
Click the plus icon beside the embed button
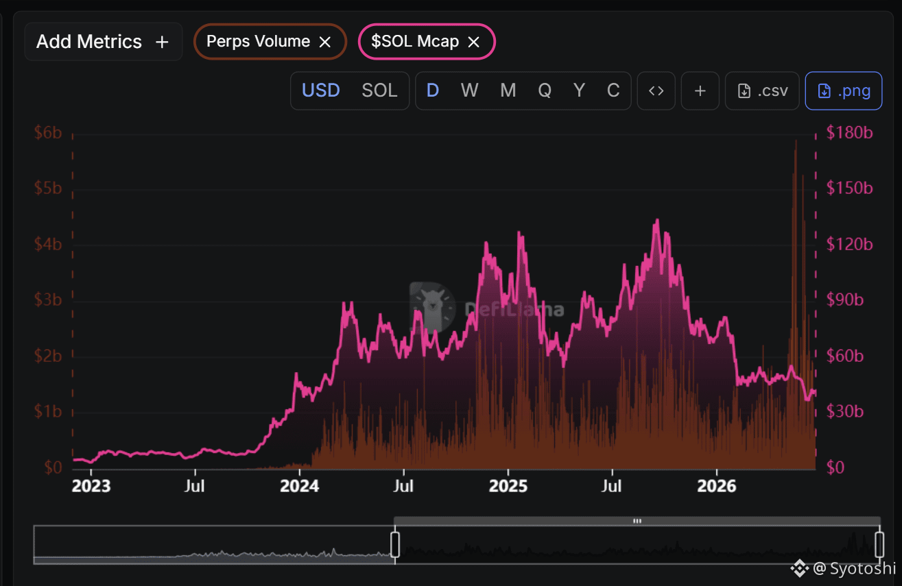[700, 91]
